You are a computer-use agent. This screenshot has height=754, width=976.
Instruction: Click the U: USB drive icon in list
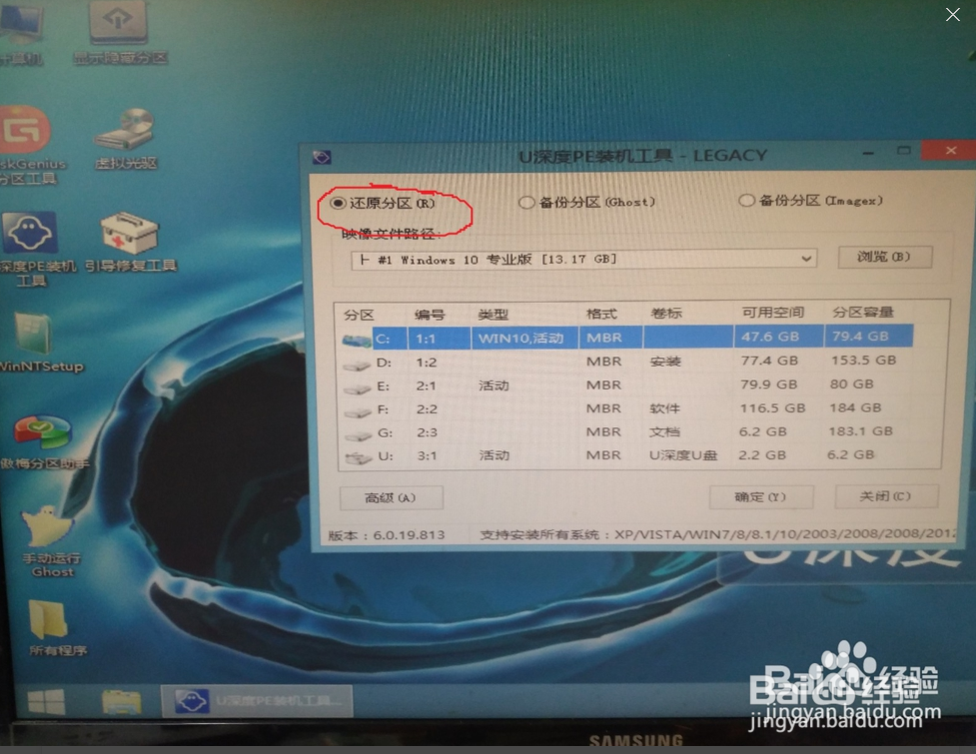click(359, 458)
